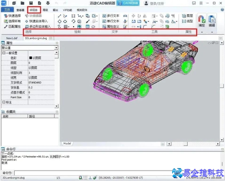
Task: Toggle the magnifier snap icon in status bar
Action: pyautogui.click(x=80, y=178)
